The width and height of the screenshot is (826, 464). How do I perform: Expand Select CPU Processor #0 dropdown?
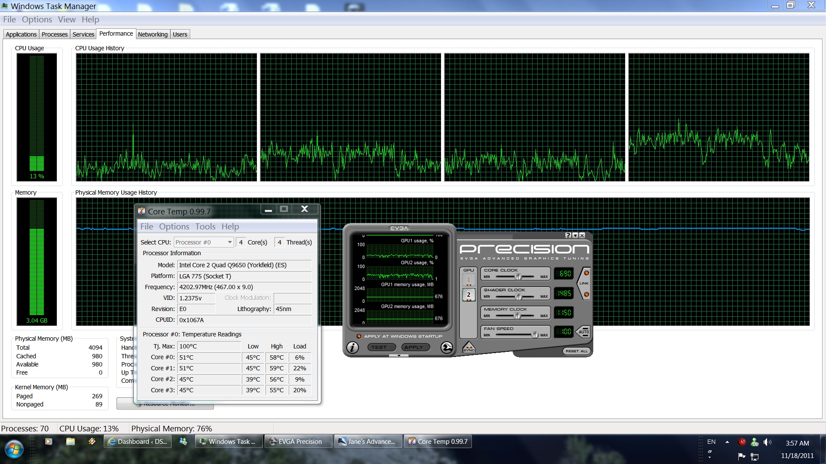coord(230,242)
